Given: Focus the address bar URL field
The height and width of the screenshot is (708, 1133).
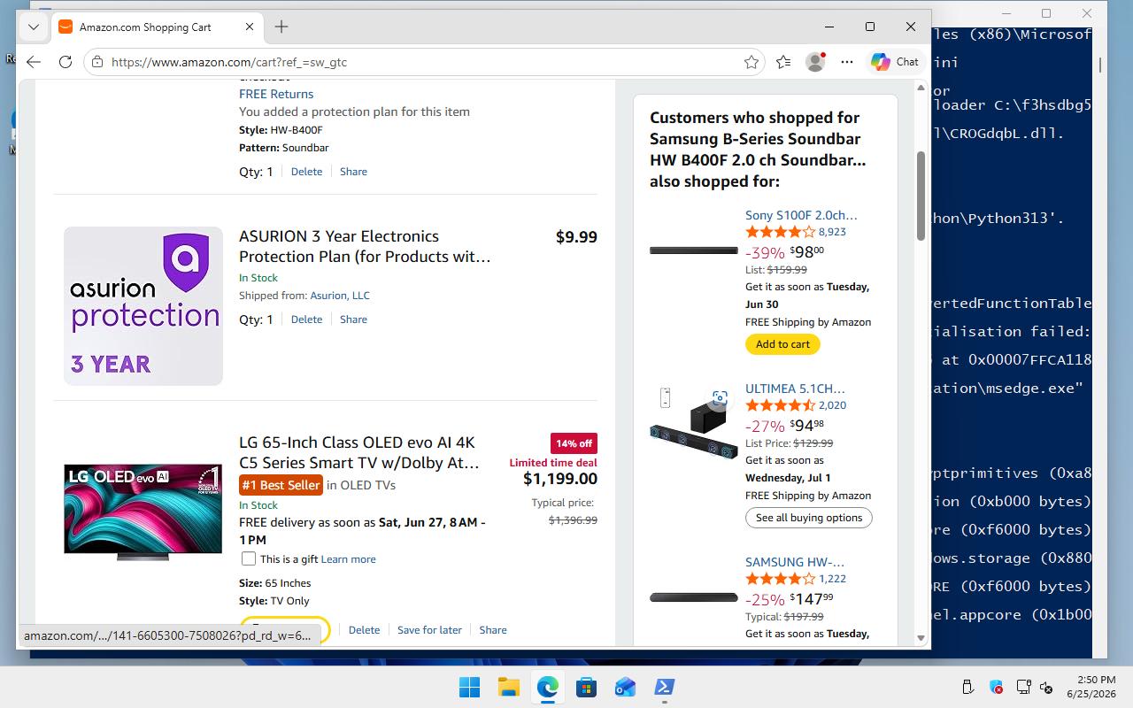Looking at the screenshot, I should click(425, 62).
